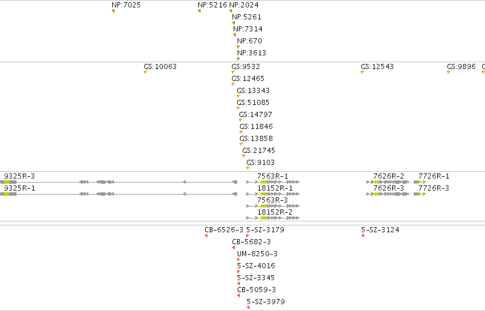Viewport: 485px width, 311px height.
Task: Select the NP:5261 insertion marker
Action: click(x=233, y=23)
